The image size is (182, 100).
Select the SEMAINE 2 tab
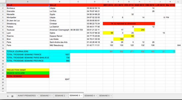click(x=60, y=96)
